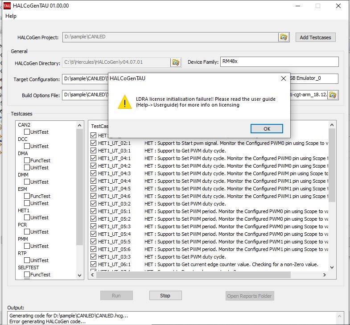
Task: Check UnitTest under PMM
Action: [27, 246]
